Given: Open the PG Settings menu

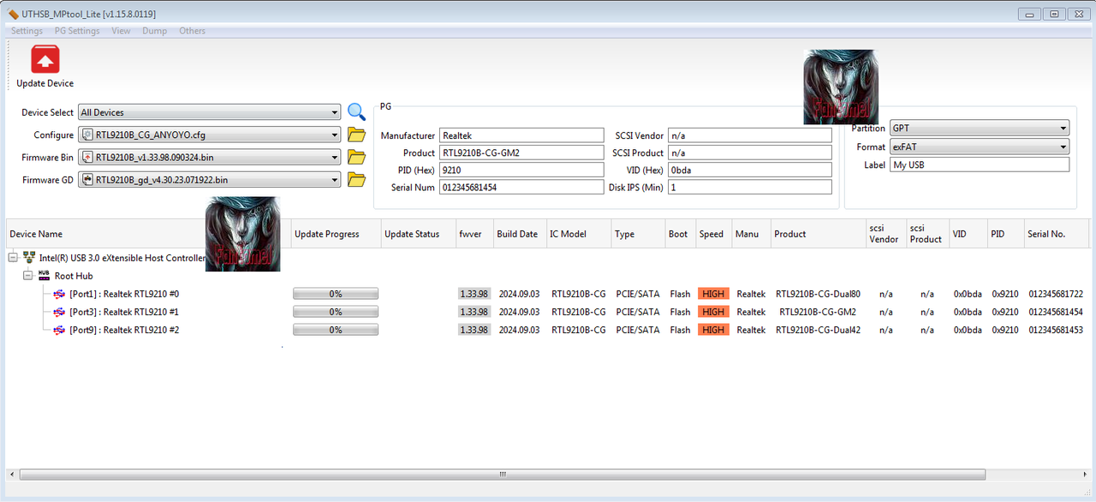Looking at the screenshot, I should click(x=77, y=31).
